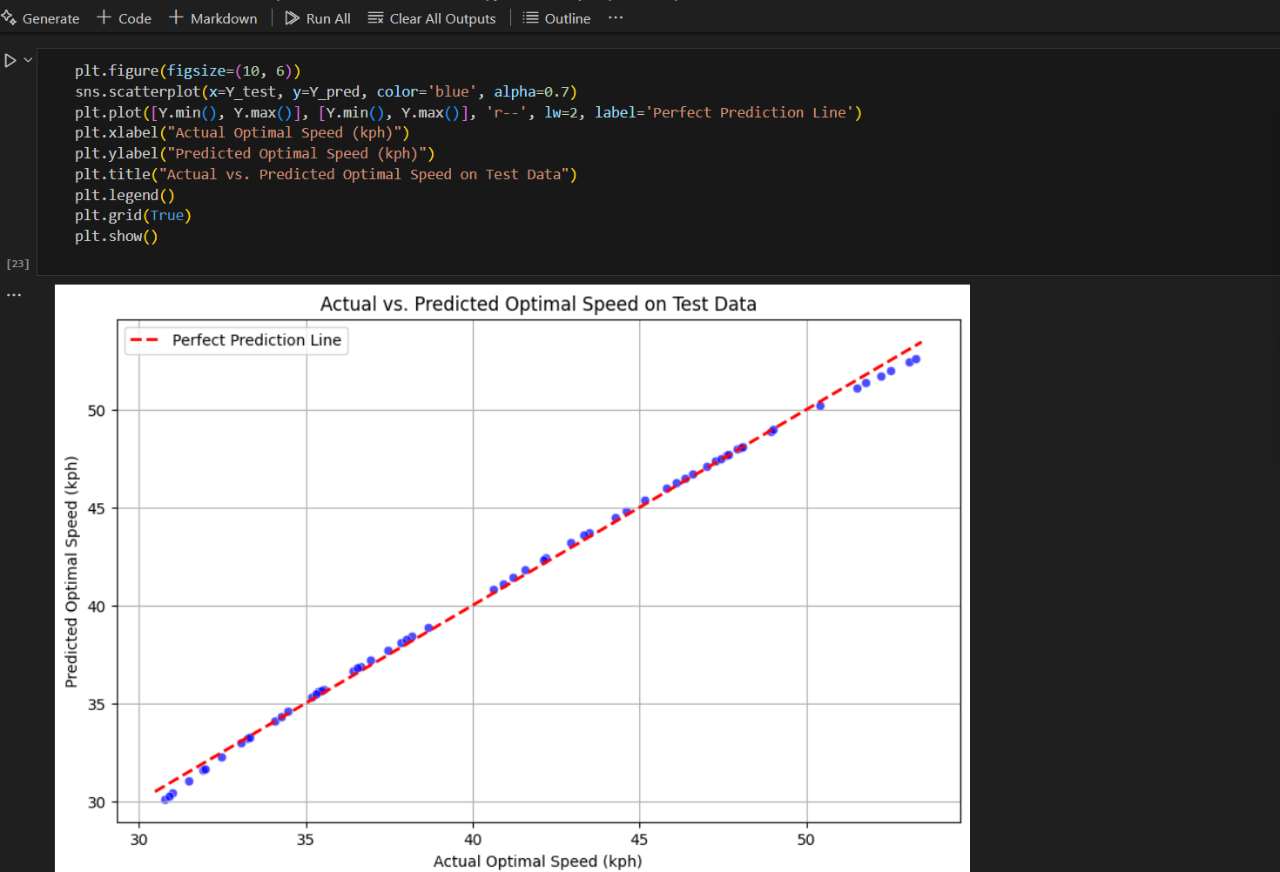This screenshot has height=872, width=1280.
Task: Click the red dashed legend line sample
Action: (x=145, y=340)
